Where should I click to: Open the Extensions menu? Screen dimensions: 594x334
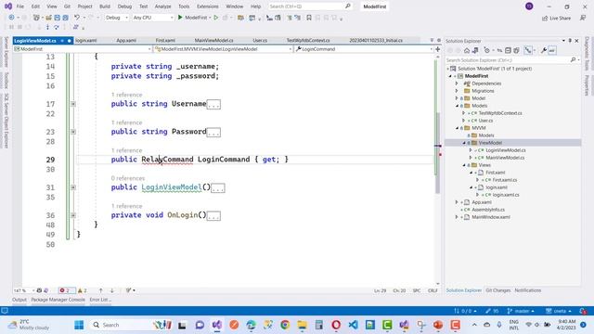point(208,6)
